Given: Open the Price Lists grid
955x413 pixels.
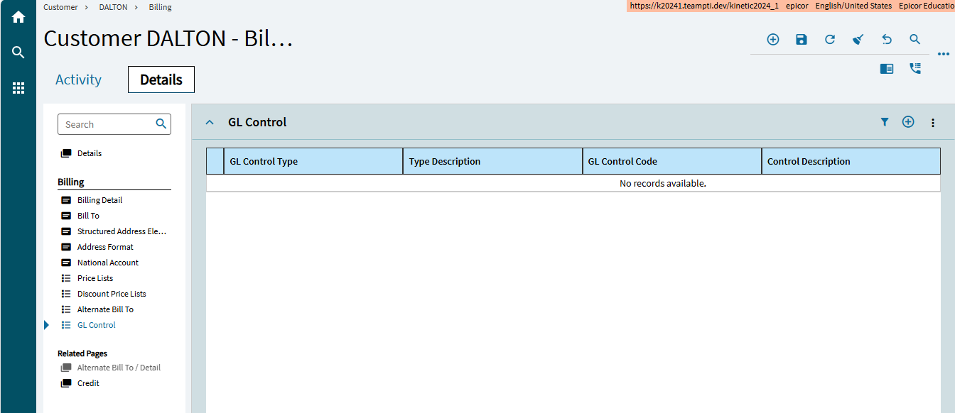Looking at the screenshot, I should (95, 278).
